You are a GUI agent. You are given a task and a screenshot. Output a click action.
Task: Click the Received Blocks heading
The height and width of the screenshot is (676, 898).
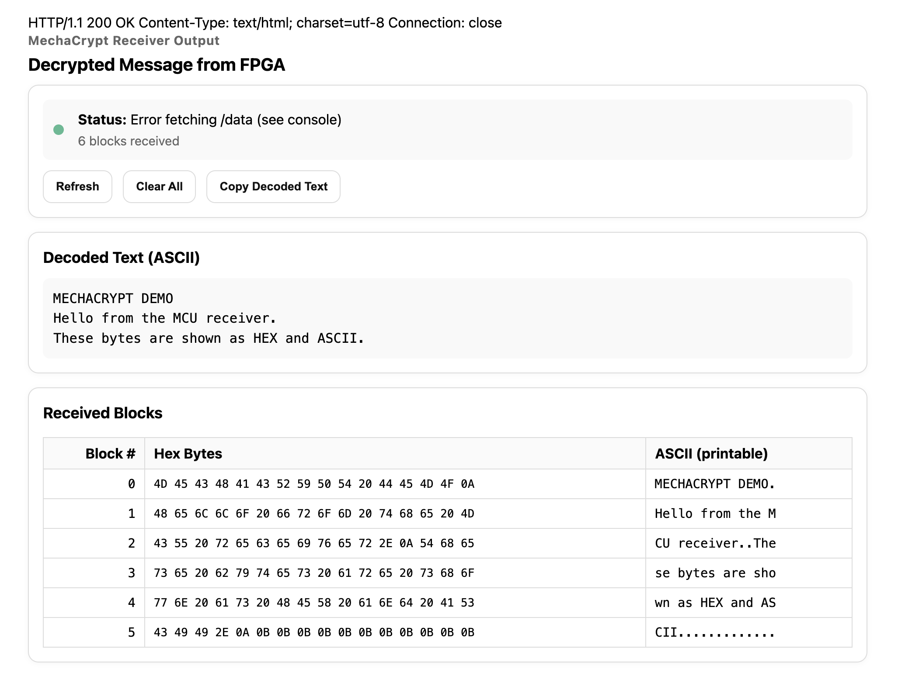(x=103, y=413)
